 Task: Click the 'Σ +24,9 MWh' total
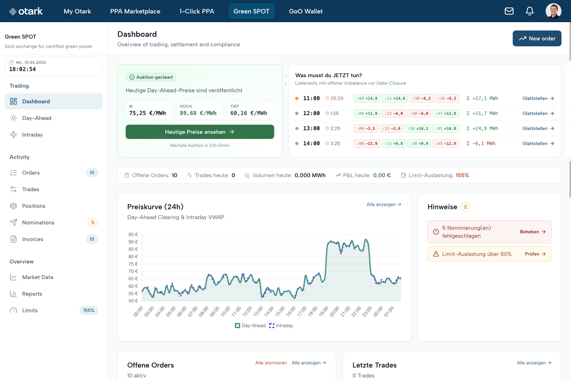point(482,128)
